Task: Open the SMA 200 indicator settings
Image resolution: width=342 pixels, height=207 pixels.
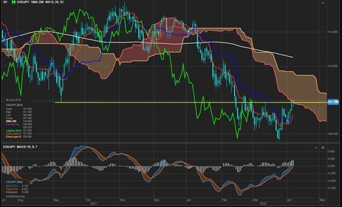Action: pyautogui.click(x=37, y=2)
